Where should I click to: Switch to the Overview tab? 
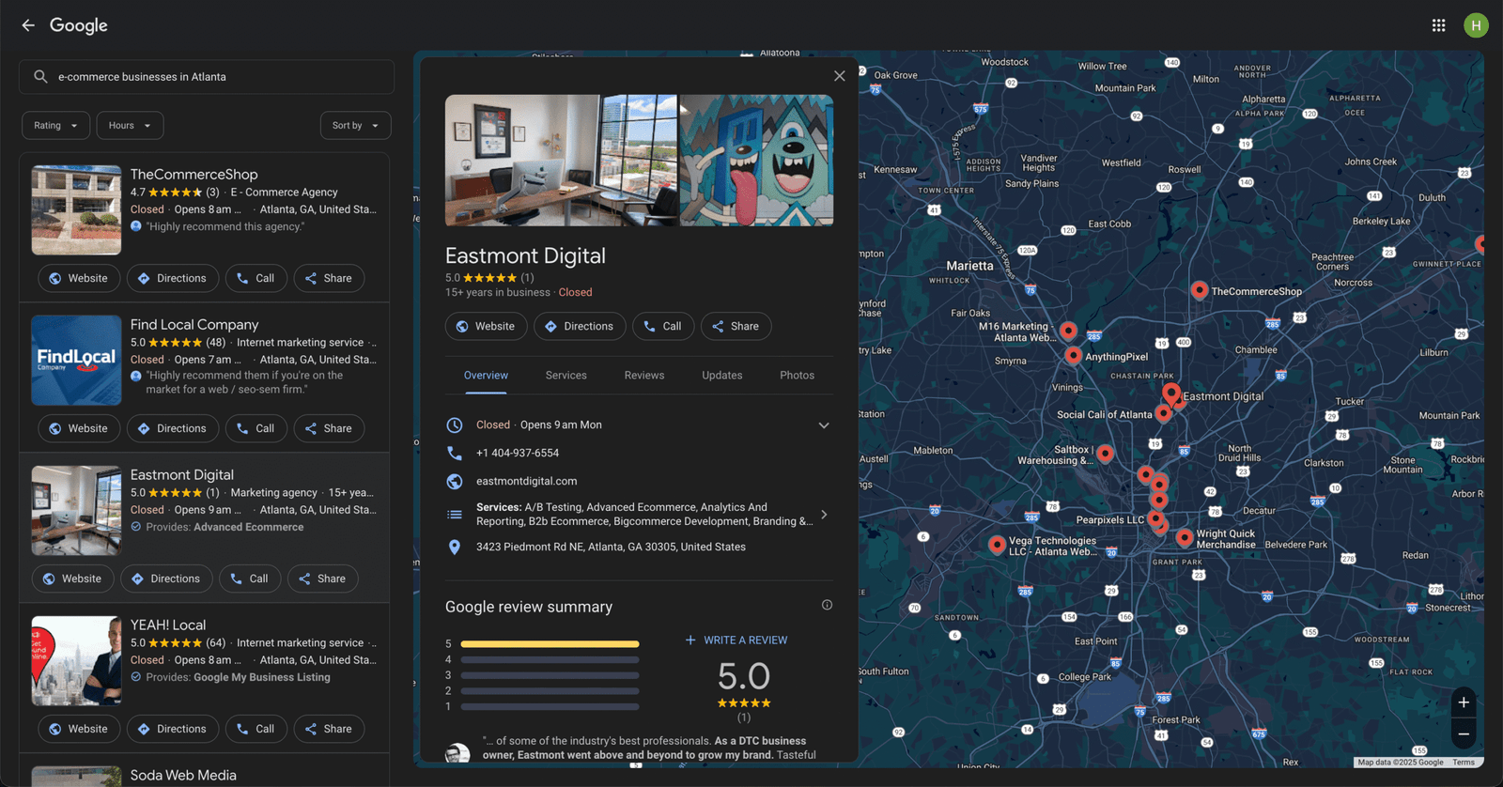click(486, 376)
